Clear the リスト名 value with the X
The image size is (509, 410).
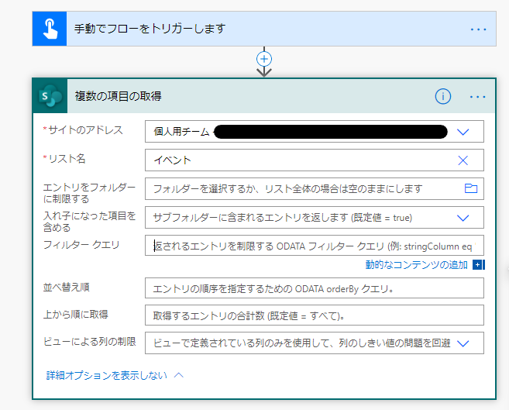pos(463,160)
